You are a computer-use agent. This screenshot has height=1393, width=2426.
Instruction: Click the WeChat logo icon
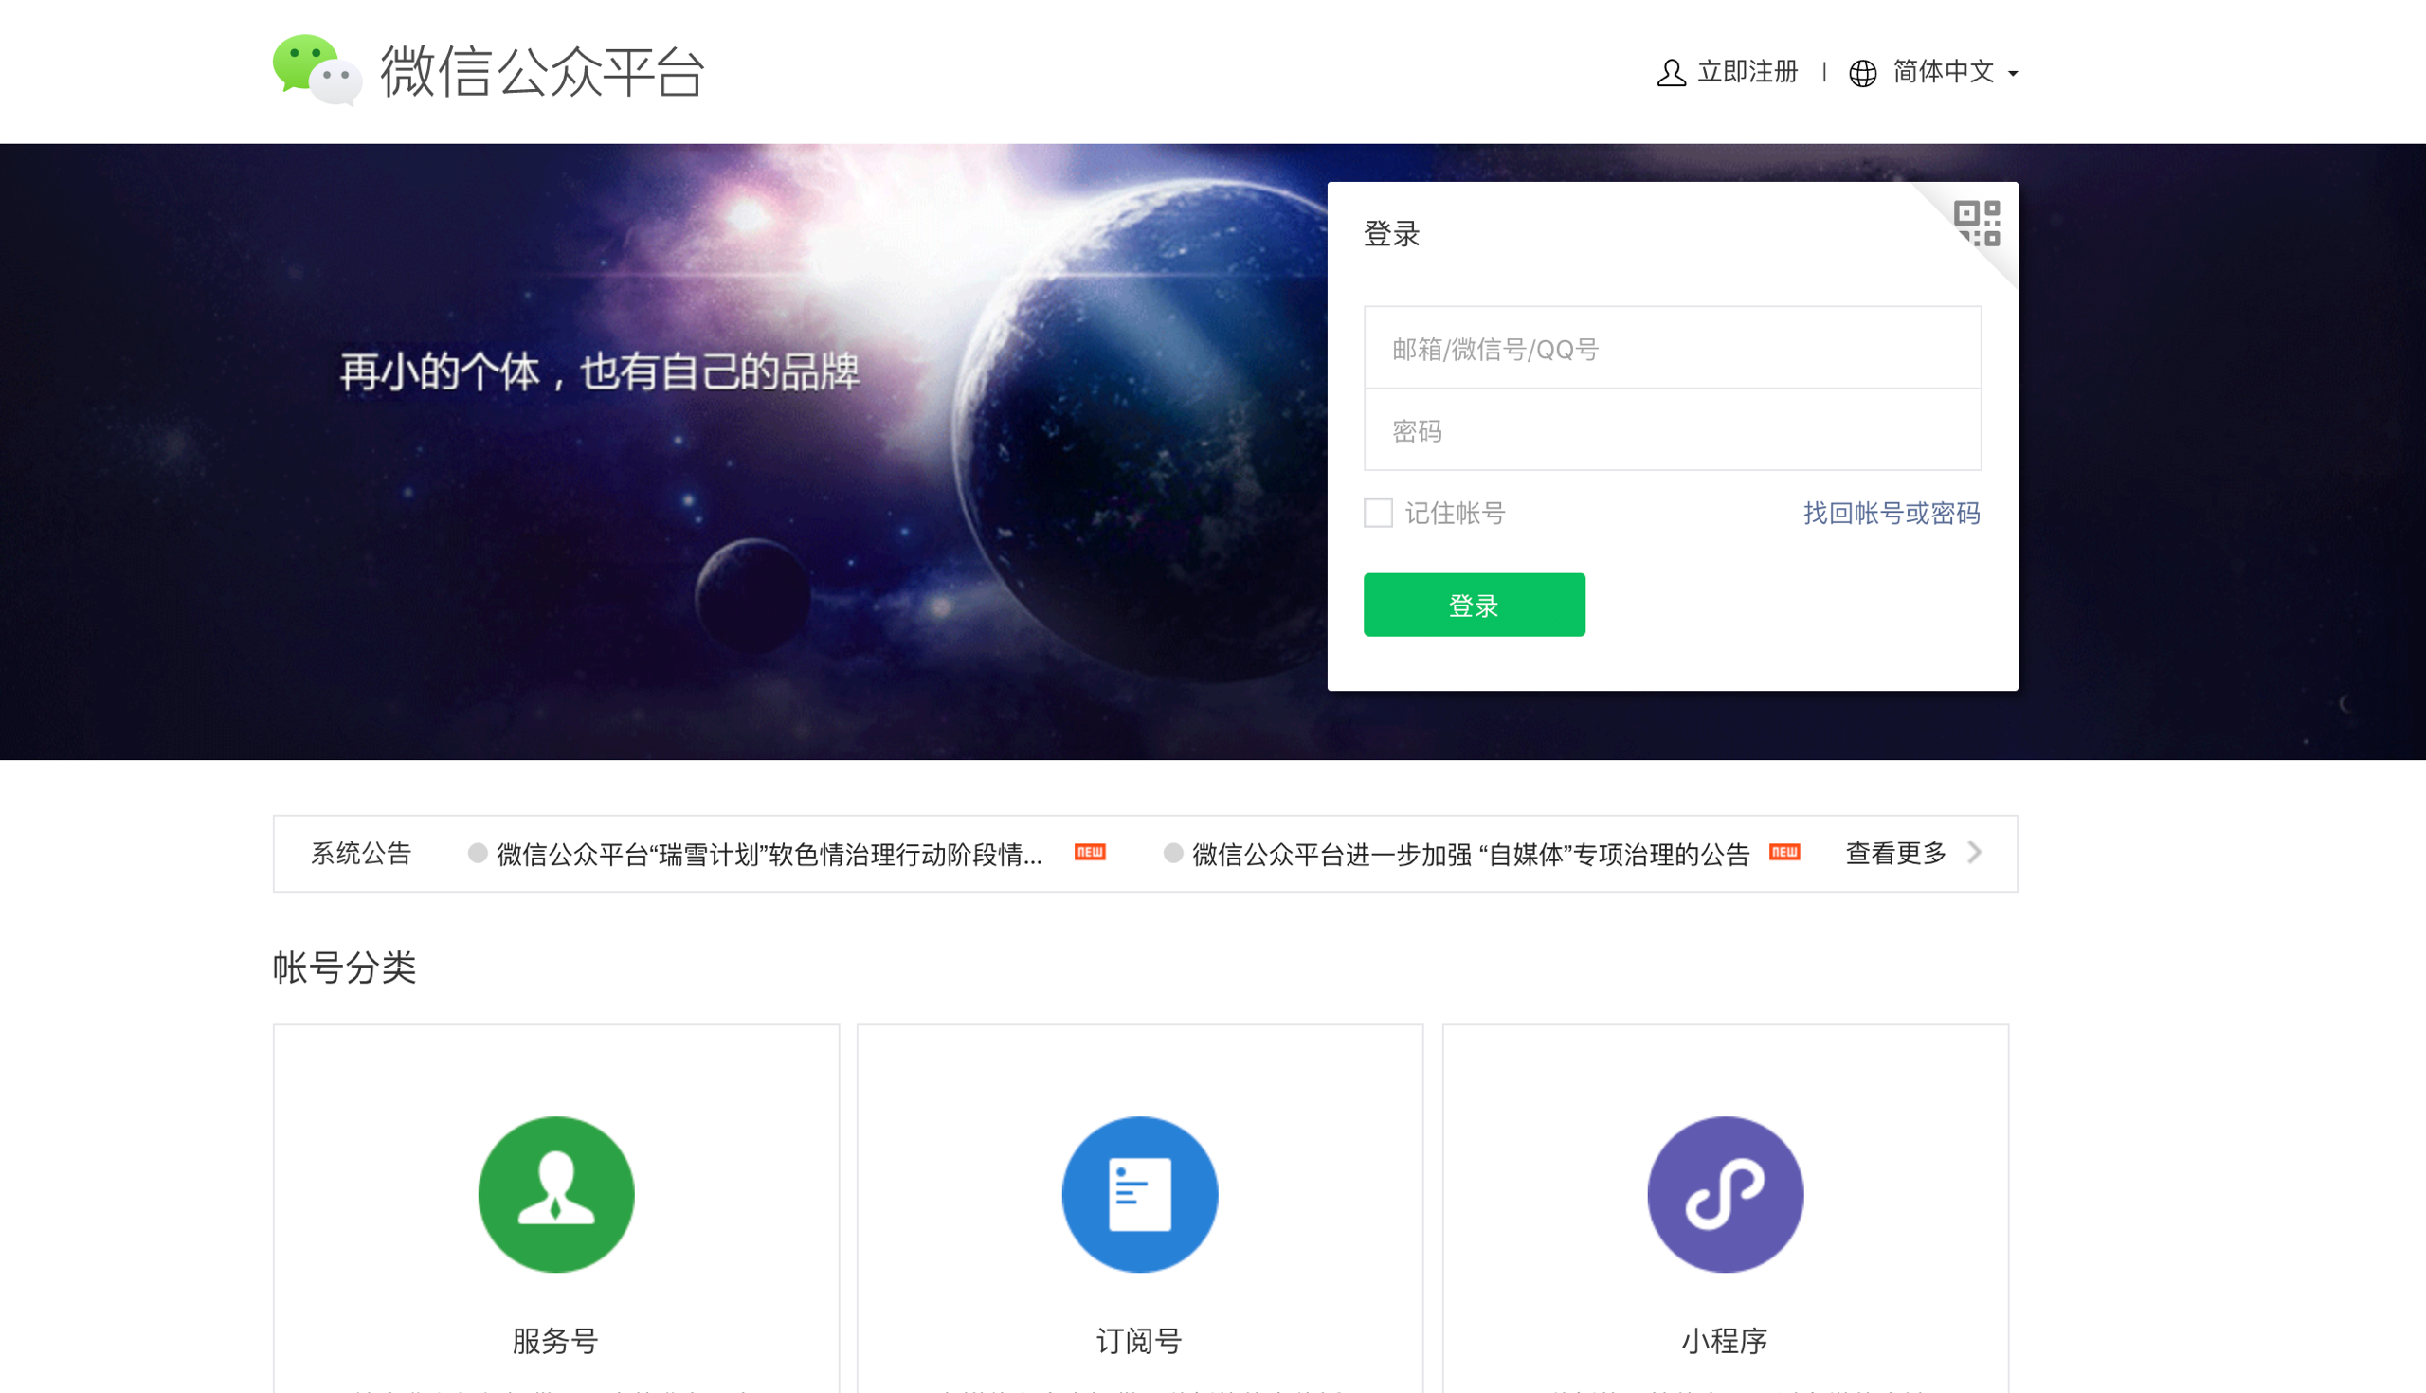pos(317,70)
